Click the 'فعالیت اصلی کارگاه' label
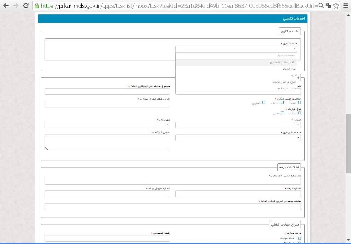351x244 pixels. pyautogui.click(x=288, y=99)
